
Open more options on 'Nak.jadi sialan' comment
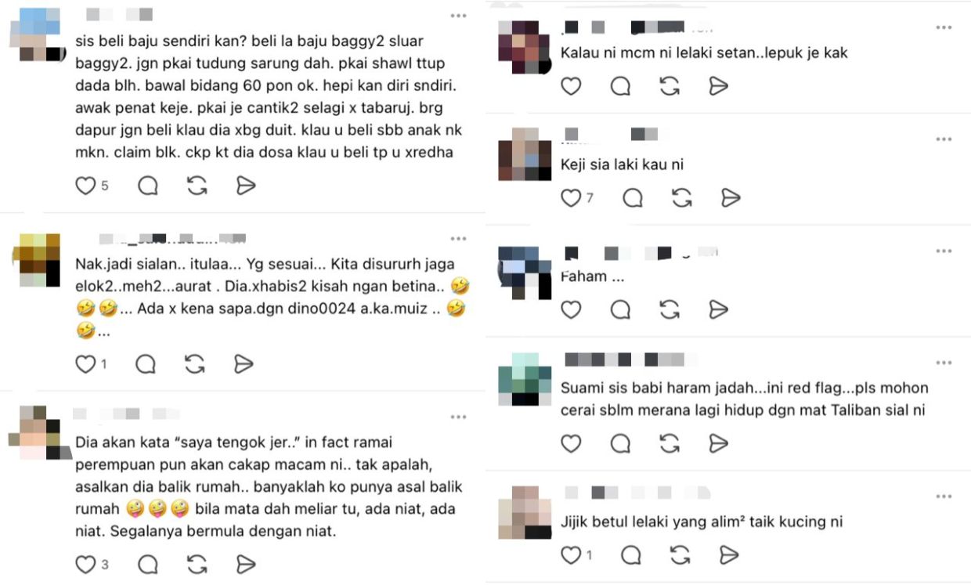pos(458,238)
